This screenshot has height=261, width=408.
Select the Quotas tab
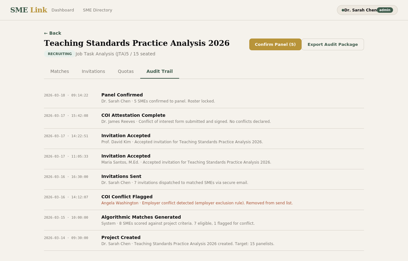[x=126, y=71]
